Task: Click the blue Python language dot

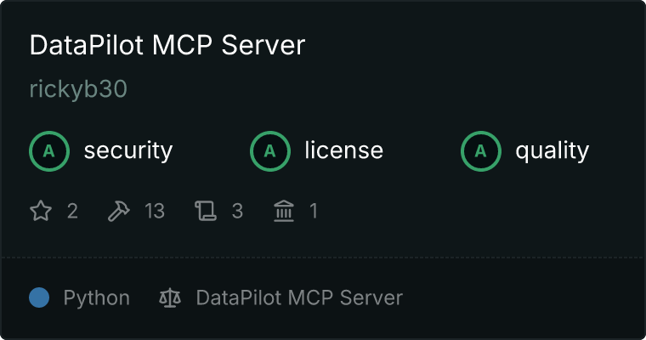Action: point(39,297)
